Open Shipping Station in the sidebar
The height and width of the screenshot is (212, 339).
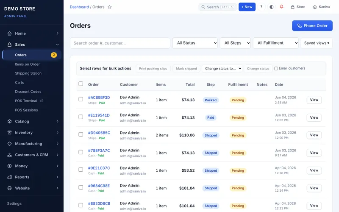(28, 73)
